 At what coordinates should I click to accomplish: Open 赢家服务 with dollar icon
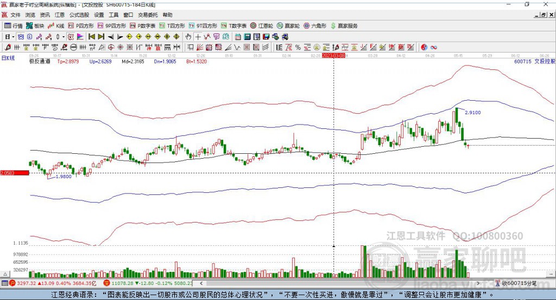(344, 26)
